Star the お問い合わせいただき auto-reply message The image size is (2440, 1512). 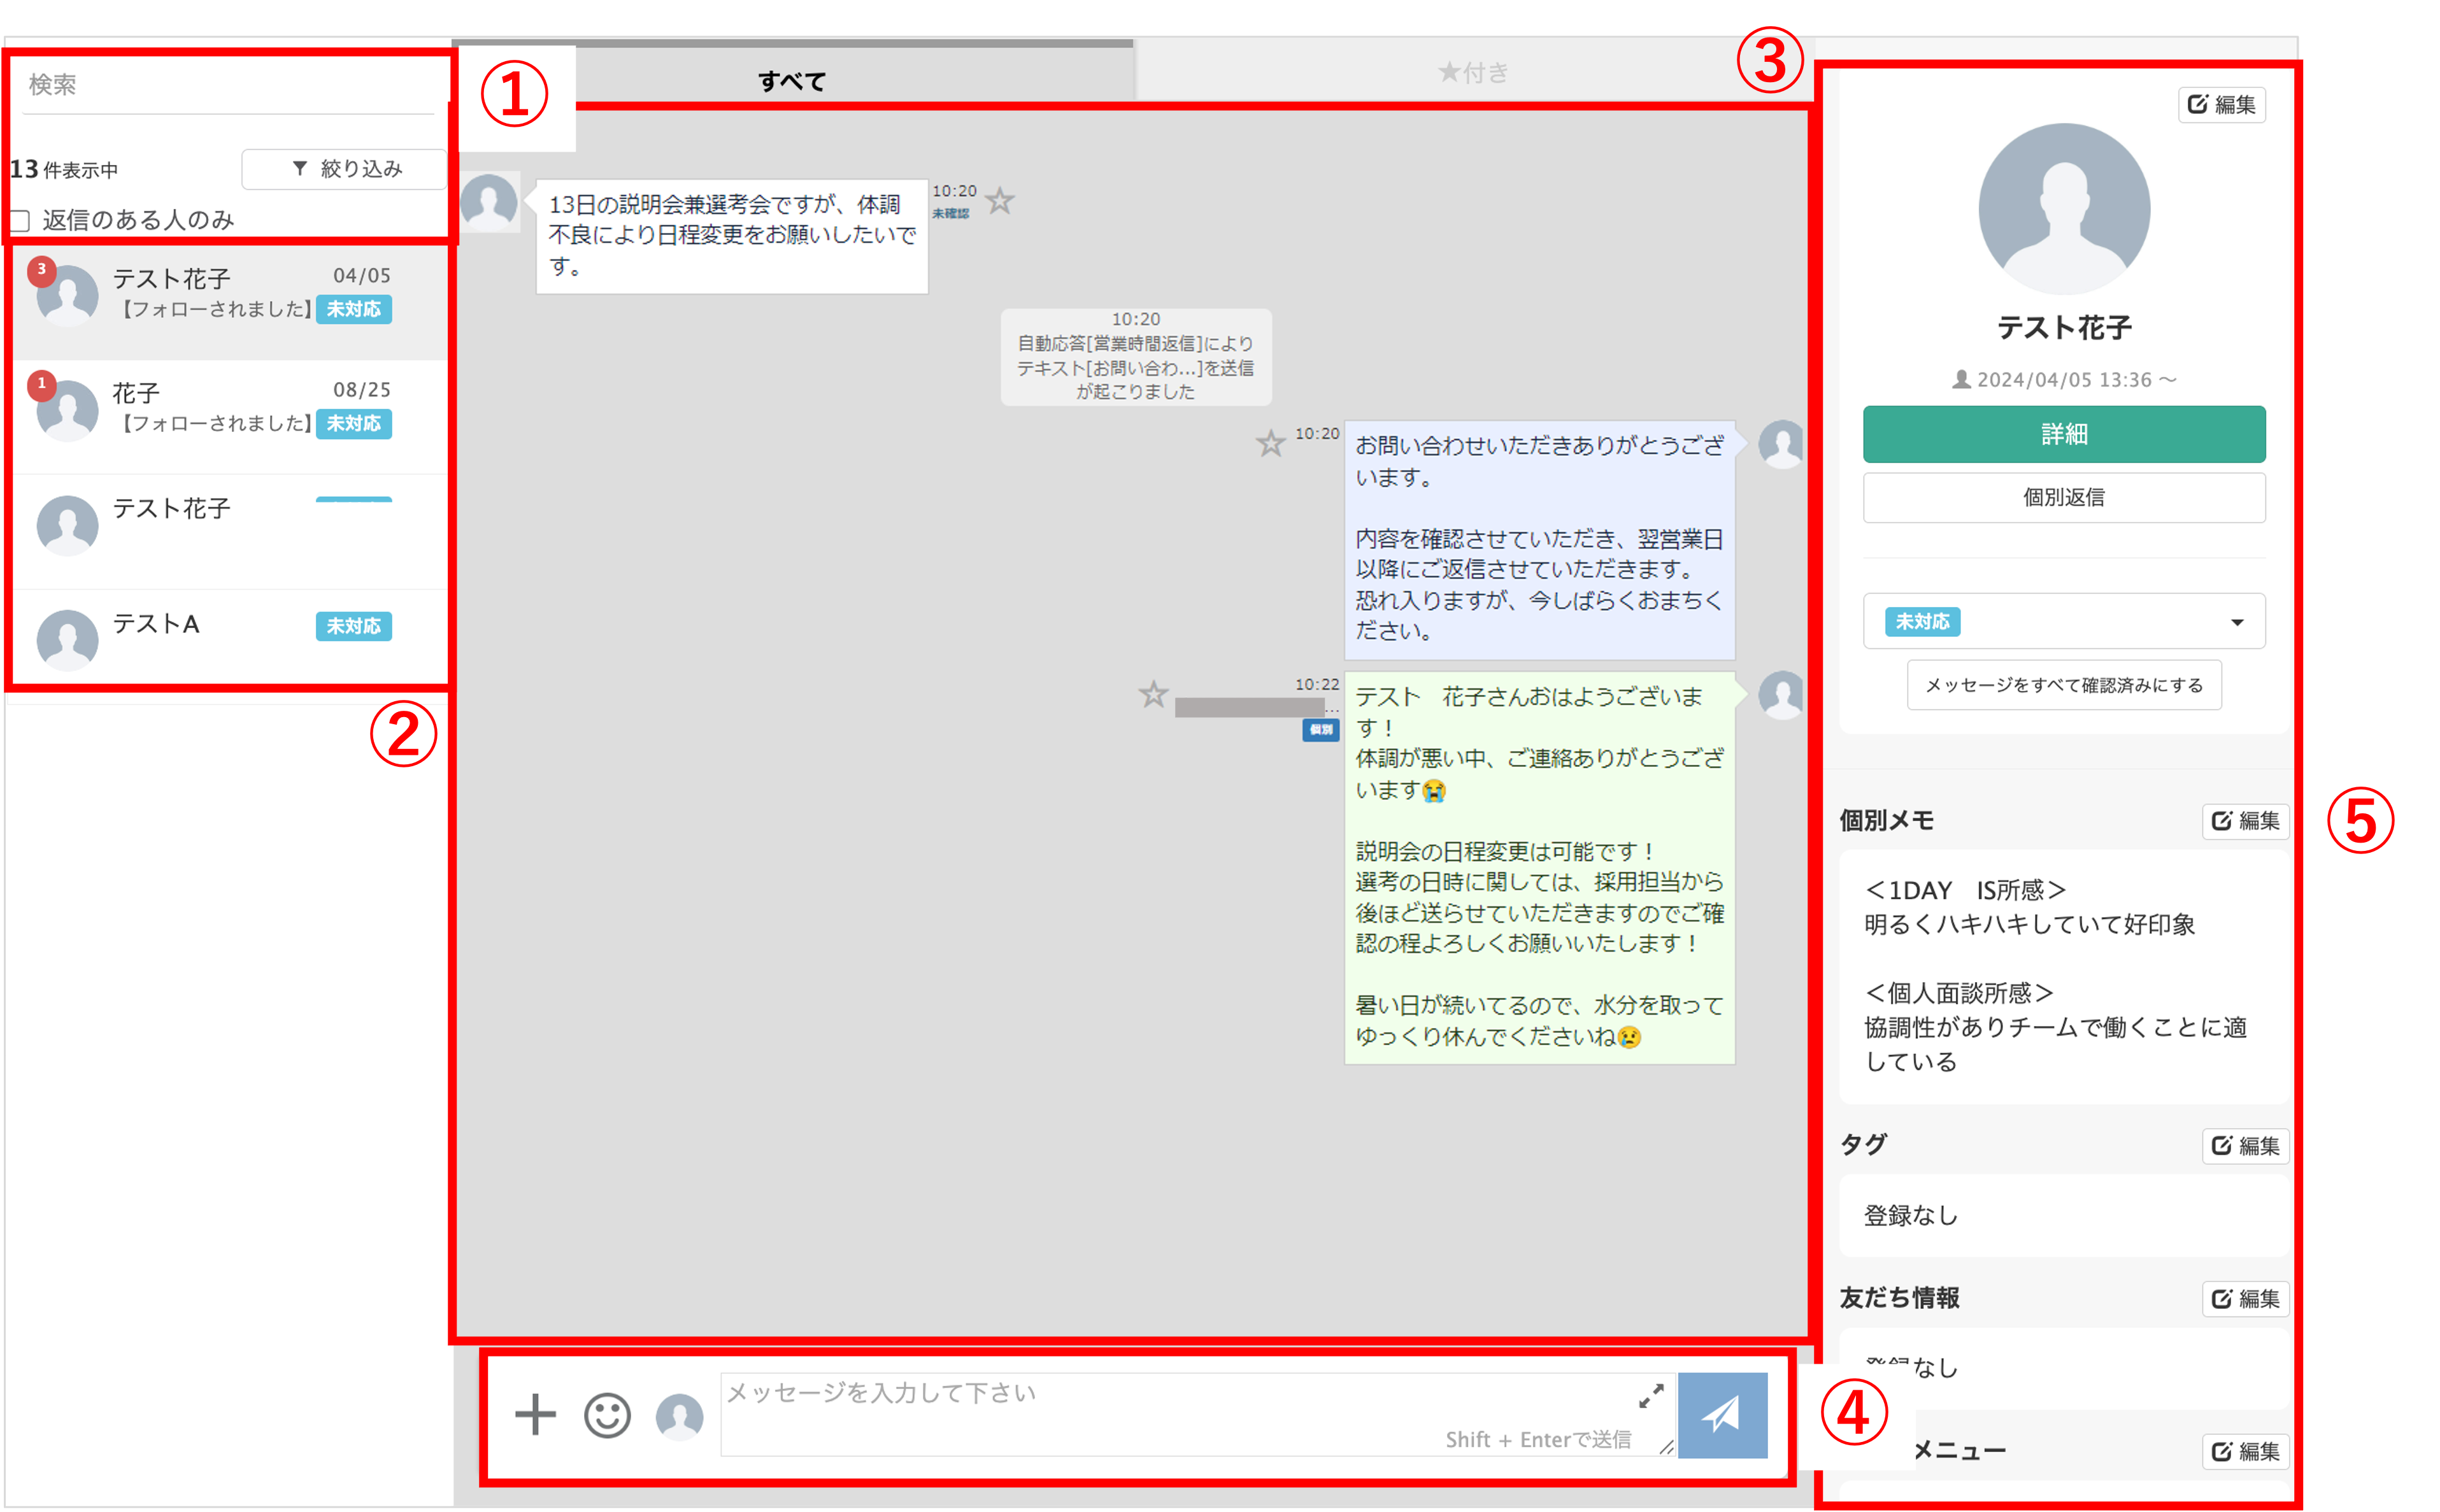tap(1270, 443)
